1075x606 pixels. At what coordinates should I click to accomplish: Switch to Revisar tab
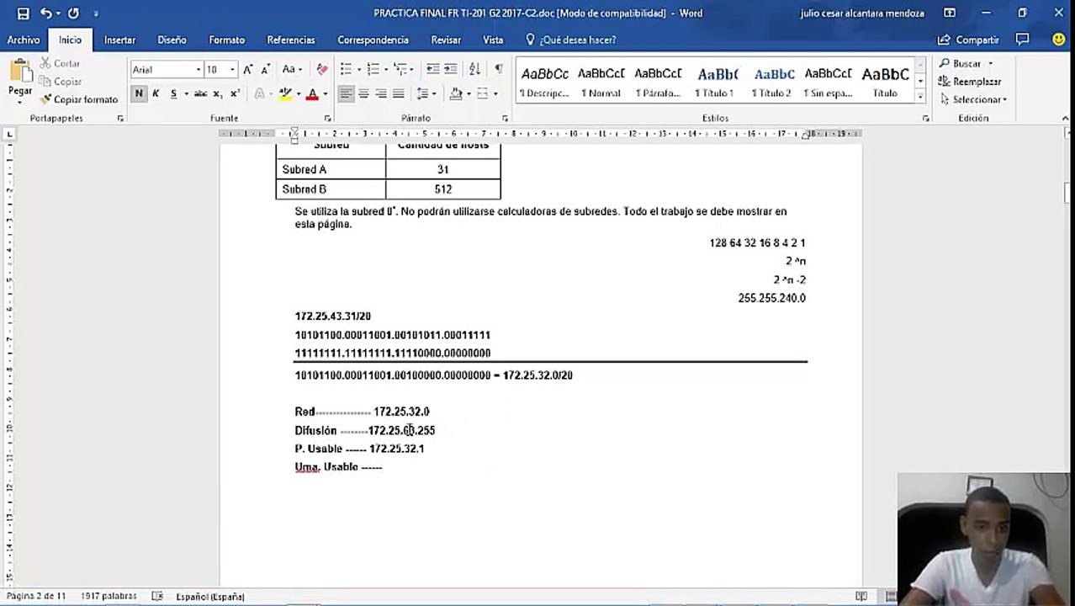(446, 40)
